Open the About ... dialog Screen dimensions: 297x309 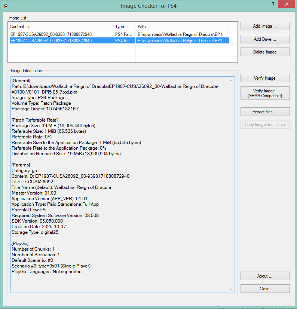point(265,276)
